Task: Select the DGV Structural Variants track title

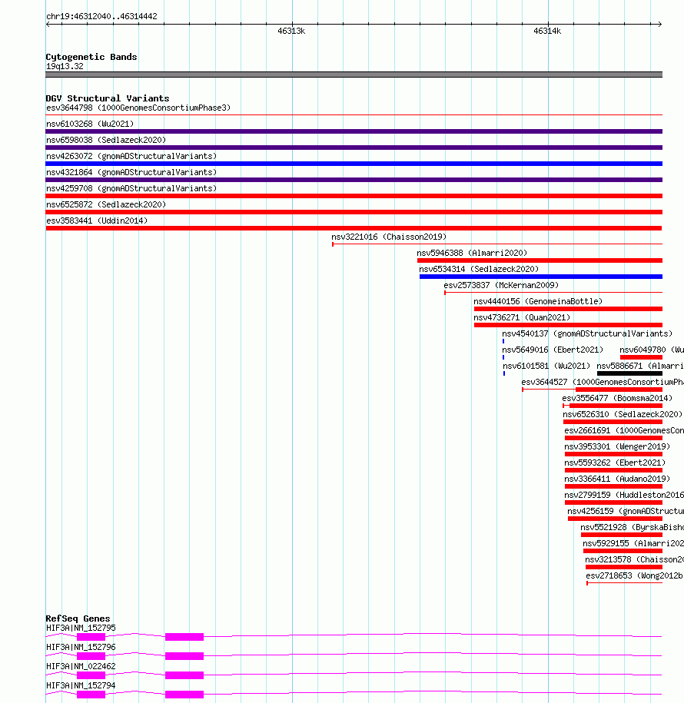Action: [x=108, y=98]
